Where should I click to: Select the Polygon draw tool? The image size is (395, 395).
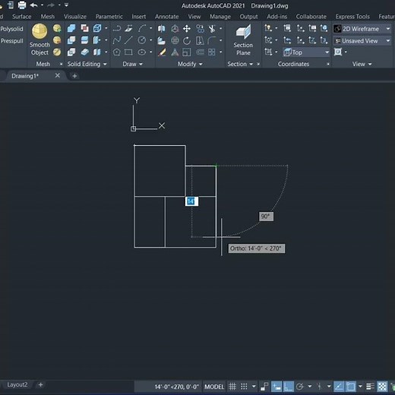tap(117, 52)
